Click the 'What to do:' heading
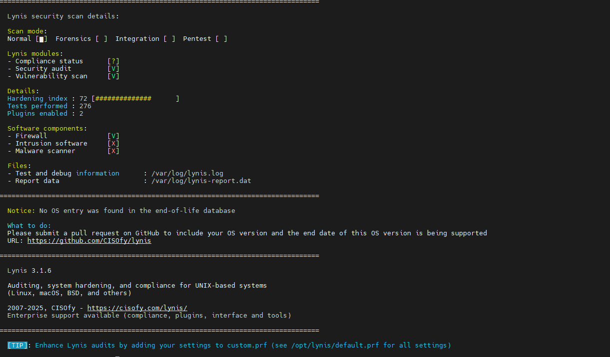Viewport: 610px width, 357px height. 29,226
